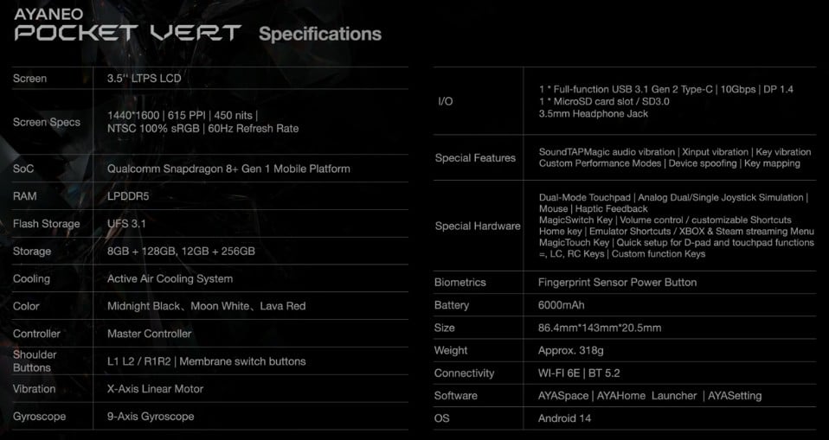Click the Fingerprint Sensor Power Button text
The height and width of the screenshot is (440, 829).
click(617, 282)
